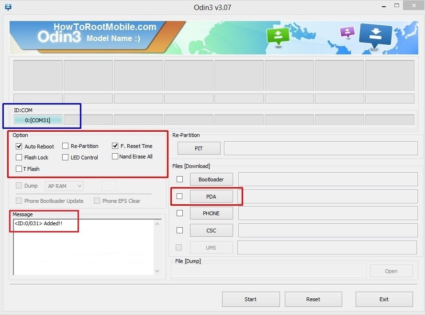This screenshot has width=425, height=315.
Task: Check the Nand Erase All option
Action: (115, 157)
